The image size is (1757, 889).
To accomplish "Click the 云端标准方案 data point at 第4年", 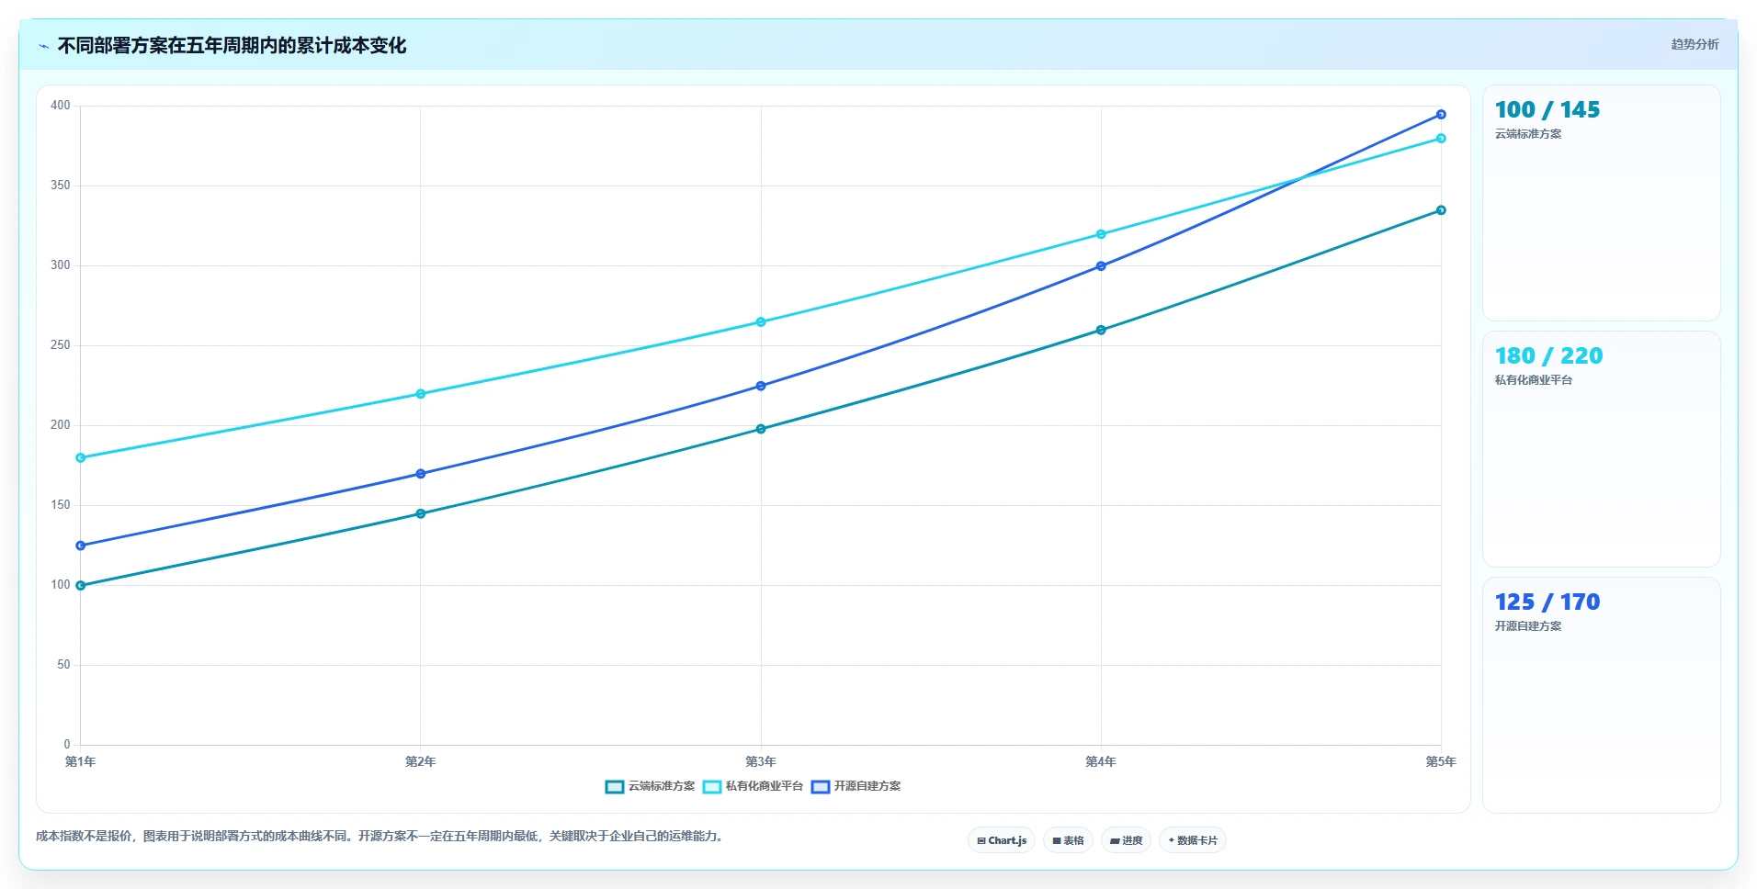I will [x=1101, y=330].
